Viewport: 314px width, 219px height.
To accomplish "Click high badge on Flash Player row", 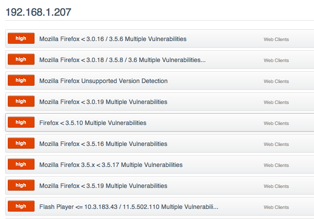I will pyautogui.click(x=21, y=206).
